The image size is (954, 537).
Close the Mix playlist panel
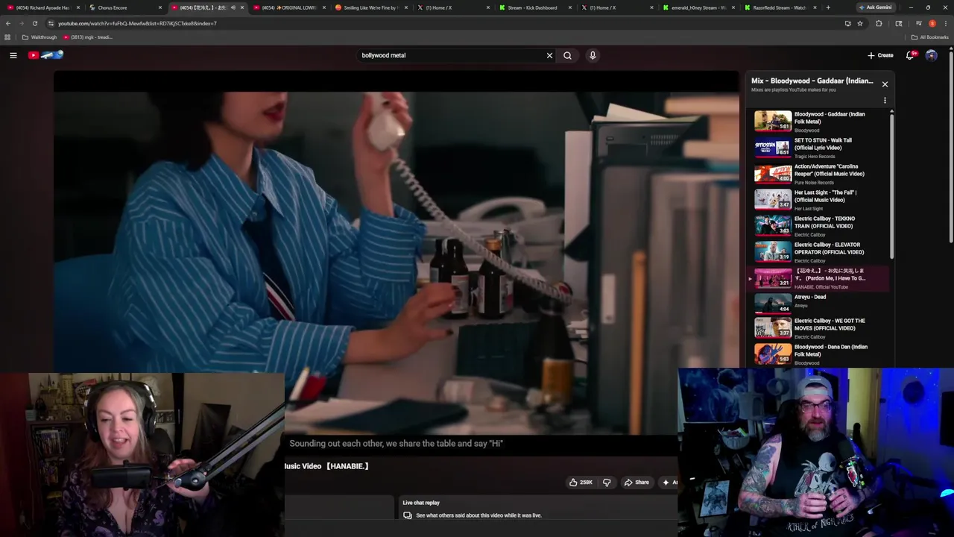click(885, 84)
